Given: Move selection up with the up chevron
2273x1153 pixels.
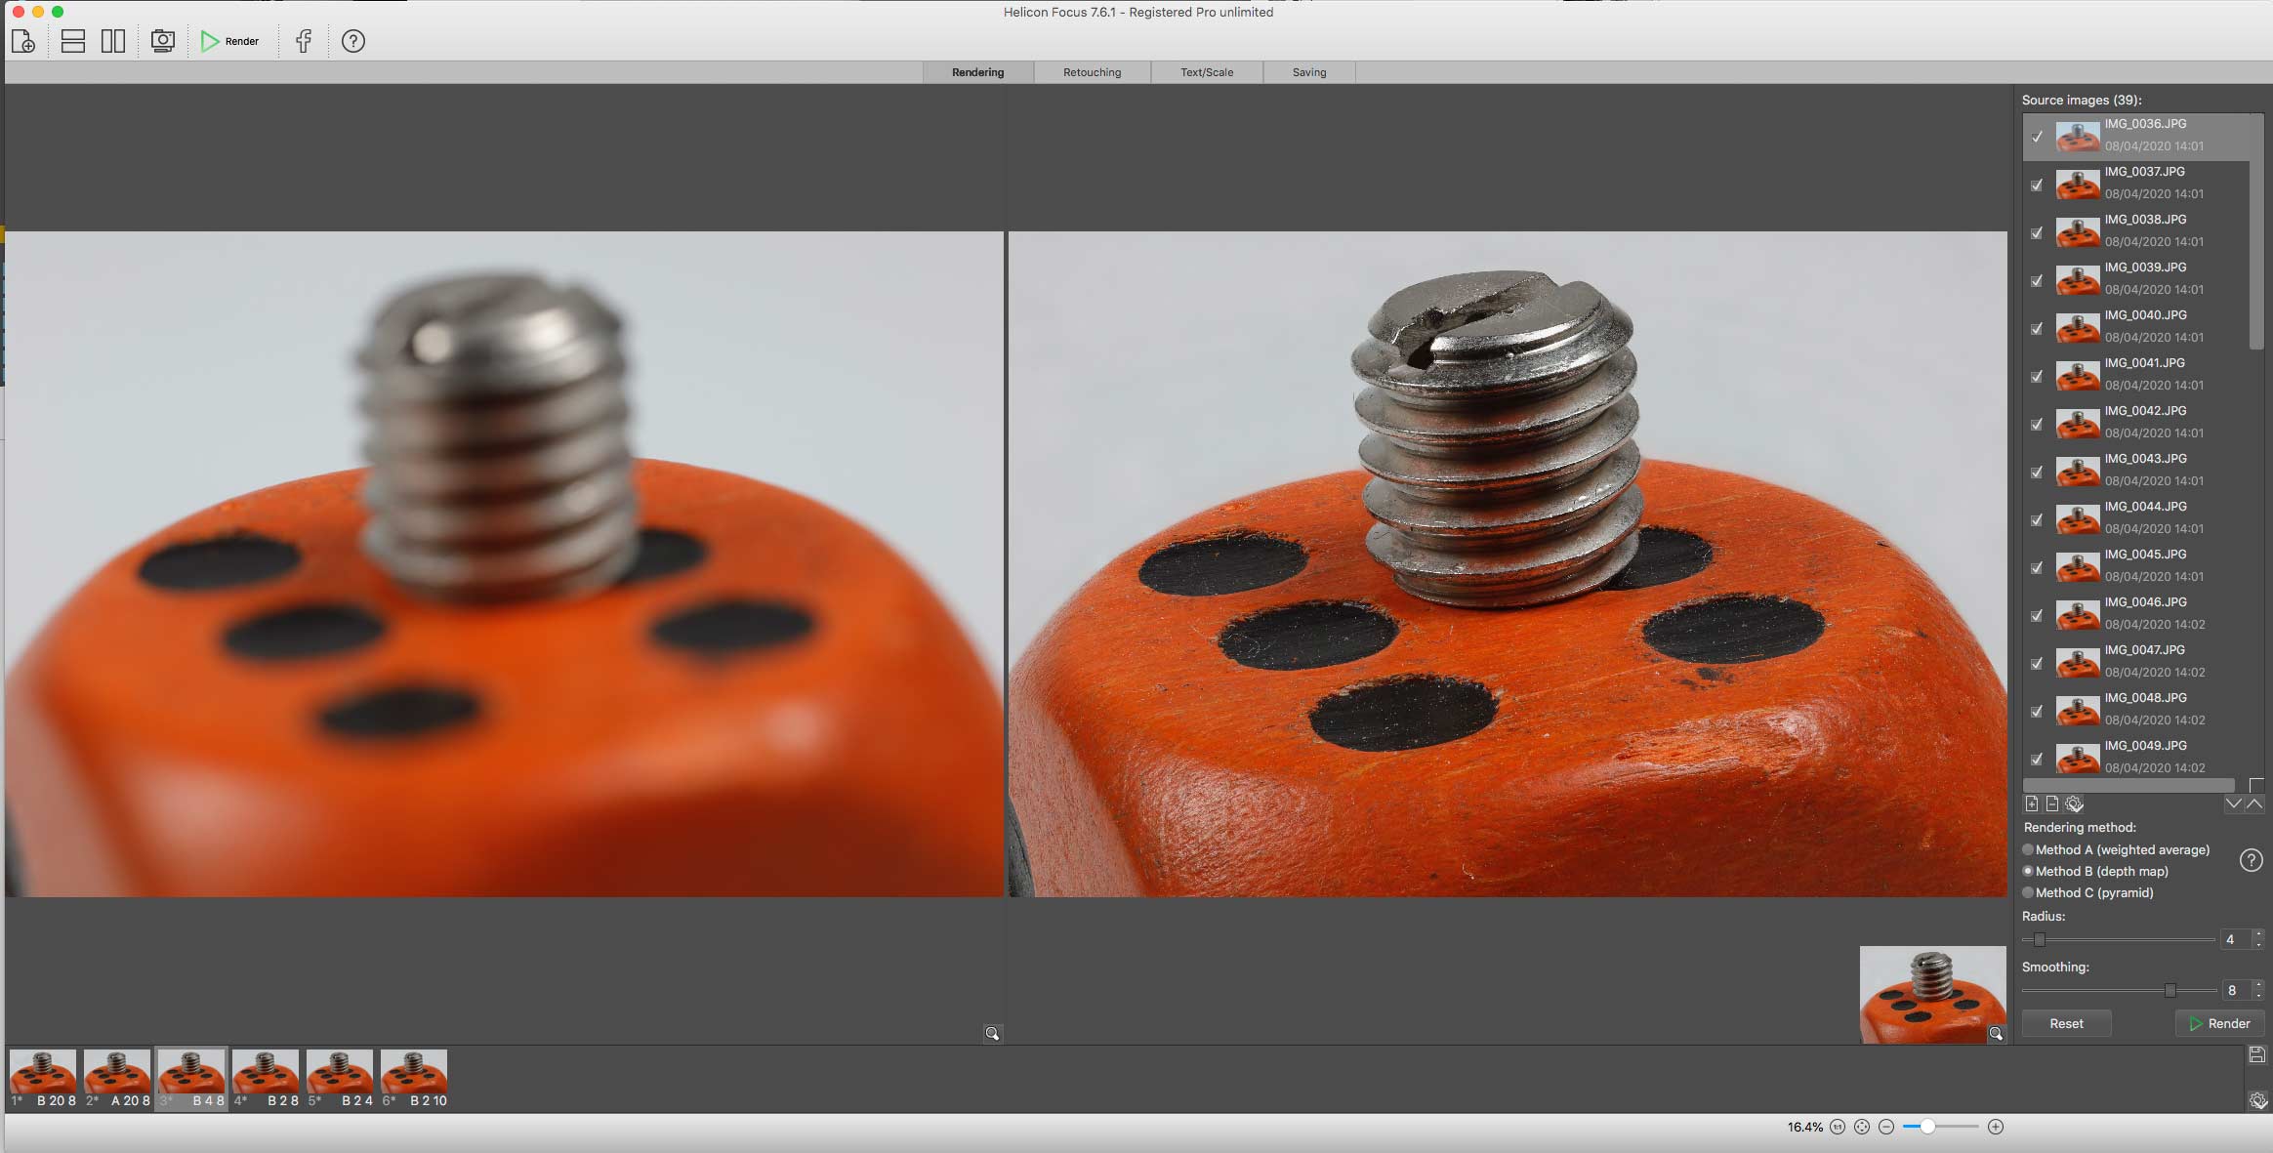Looking at the screenshot, I should [2254, 803].
